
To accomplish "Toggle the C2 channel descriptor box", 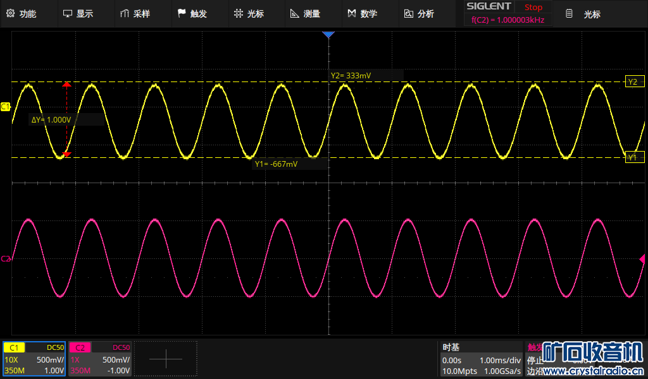I will 99,359.
